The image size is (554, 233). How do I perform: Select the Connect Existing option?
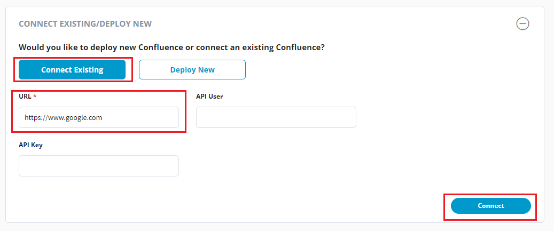tap(72, 69)
